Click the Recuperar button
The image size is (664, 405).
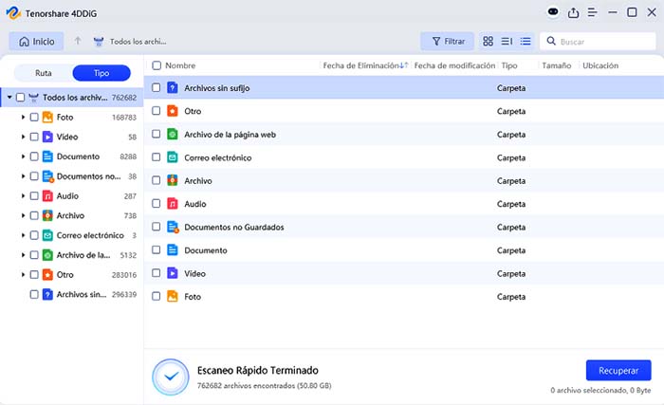coord(618,370)
